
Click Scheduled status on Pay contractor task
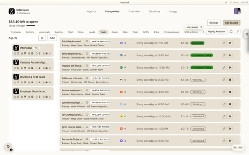[x=198, y=117]
